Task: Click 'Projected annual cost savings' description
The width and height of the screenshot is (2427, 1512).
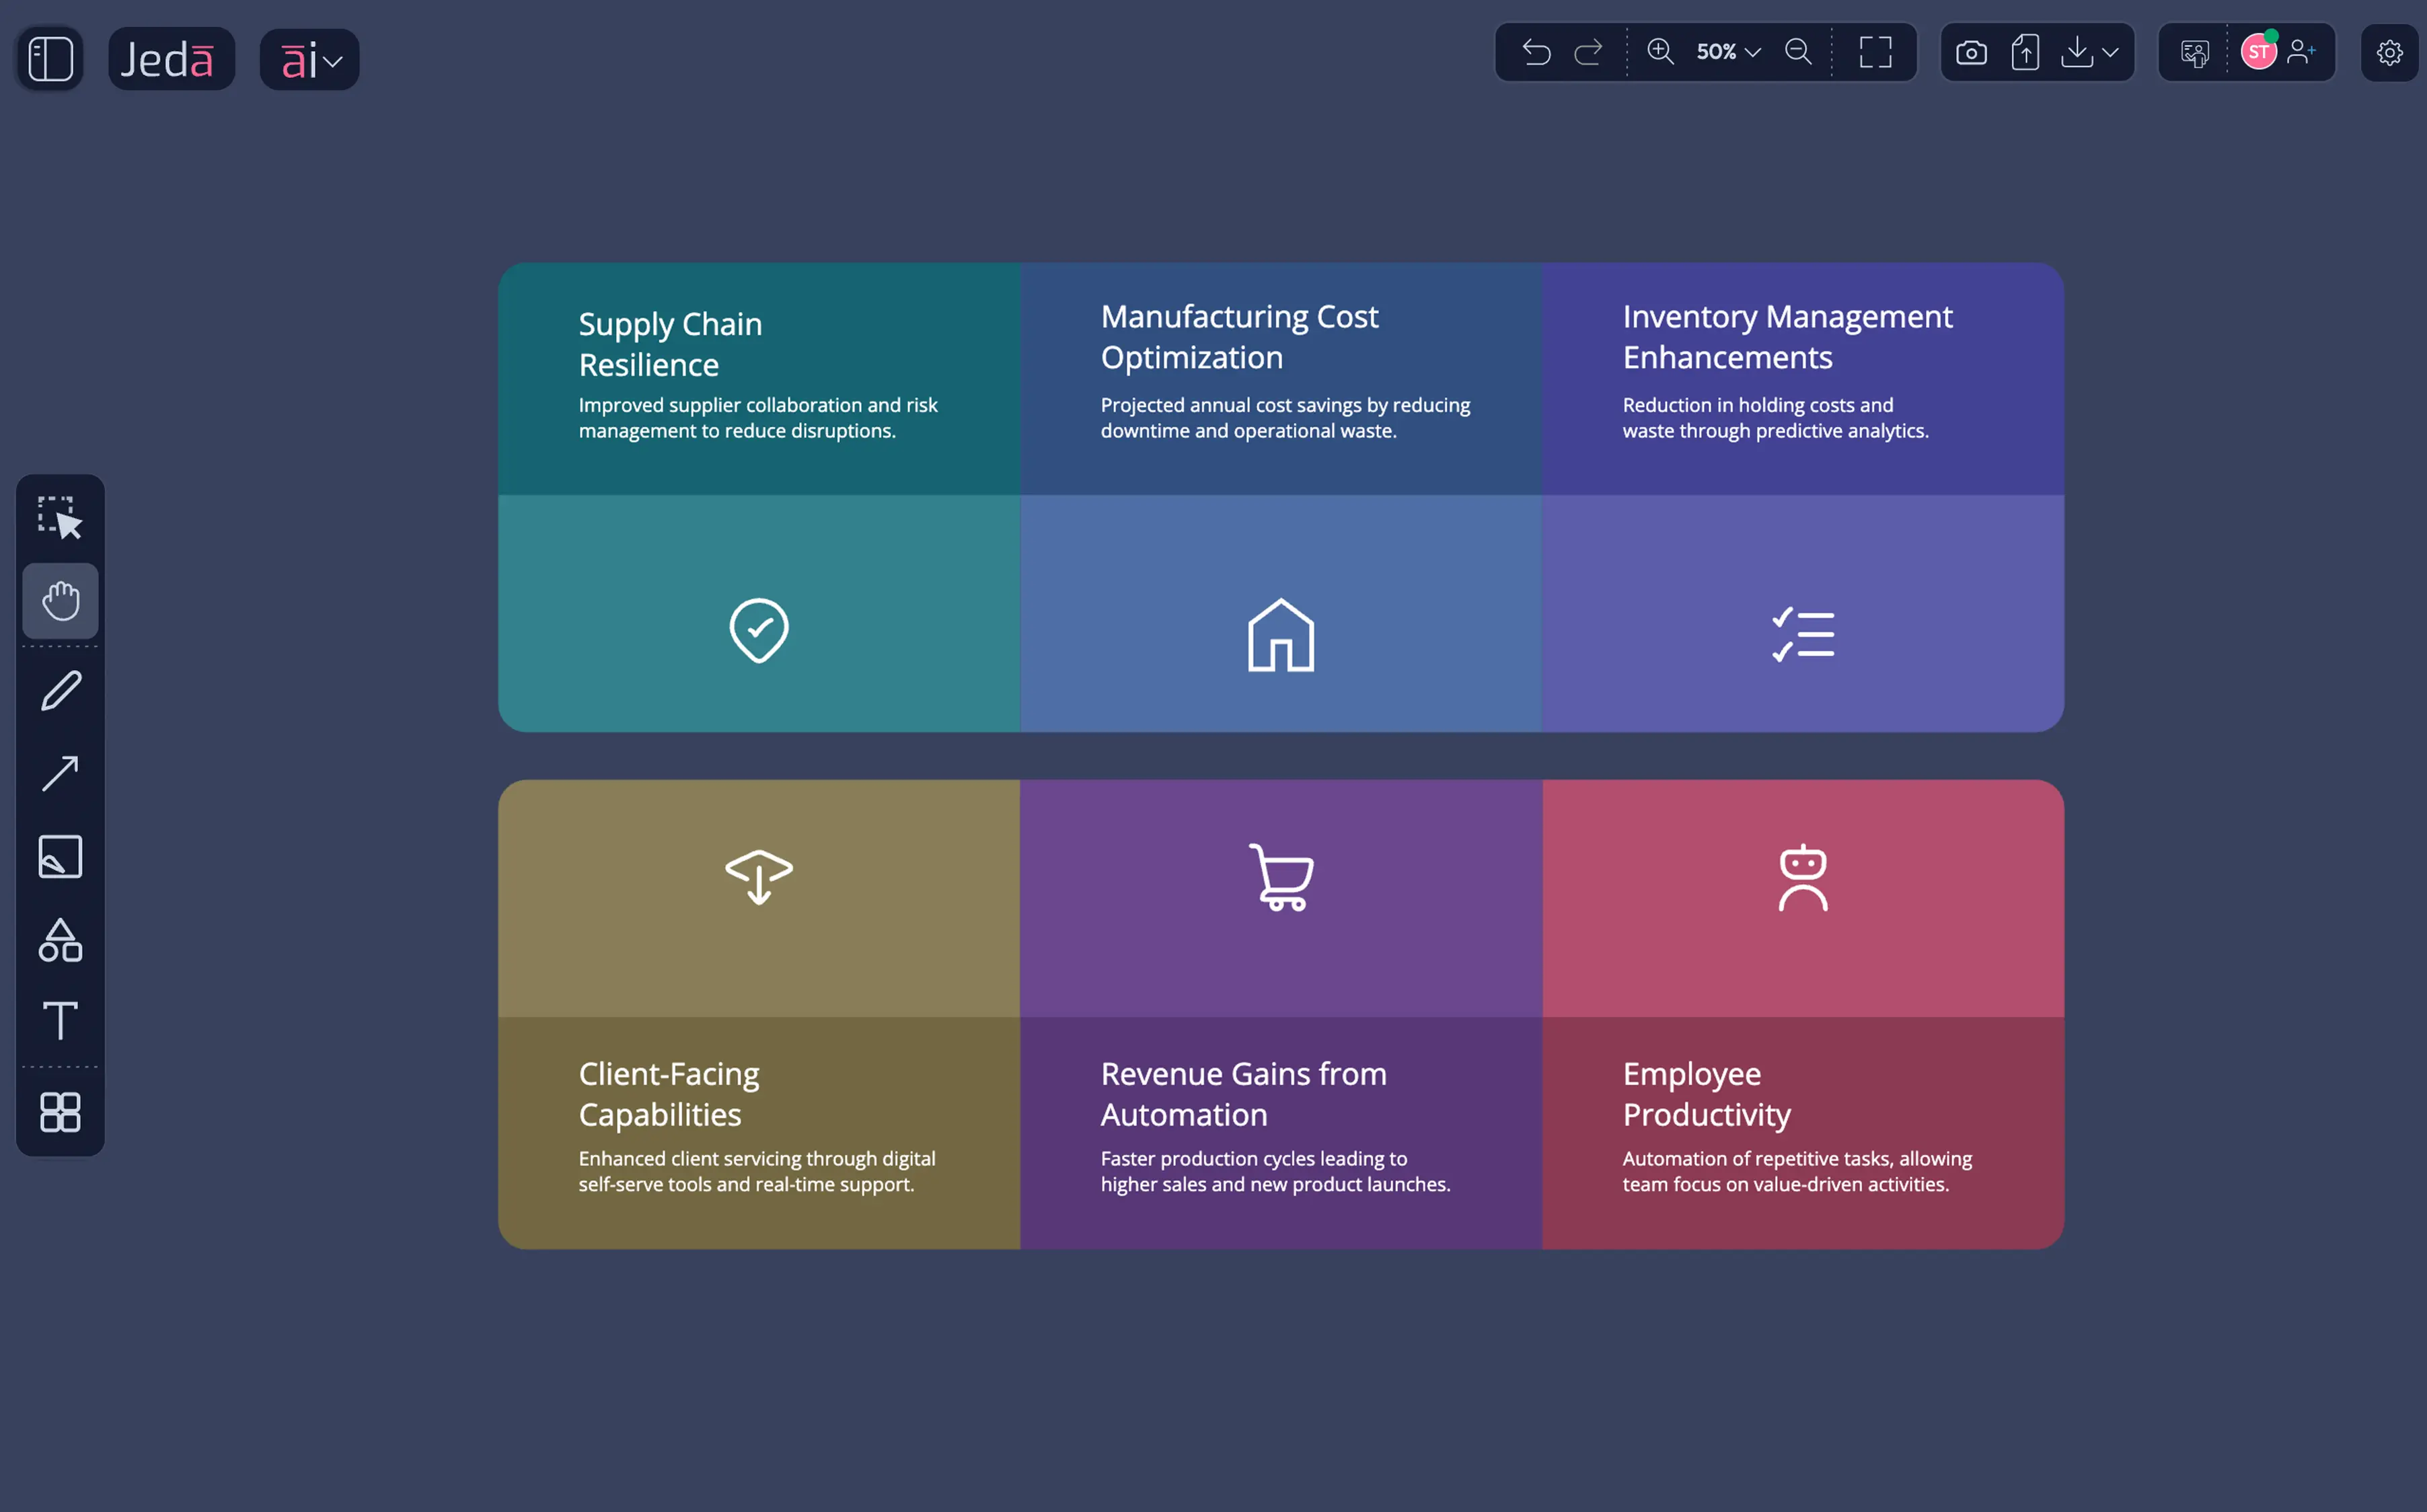Action: click(1285, 418)
